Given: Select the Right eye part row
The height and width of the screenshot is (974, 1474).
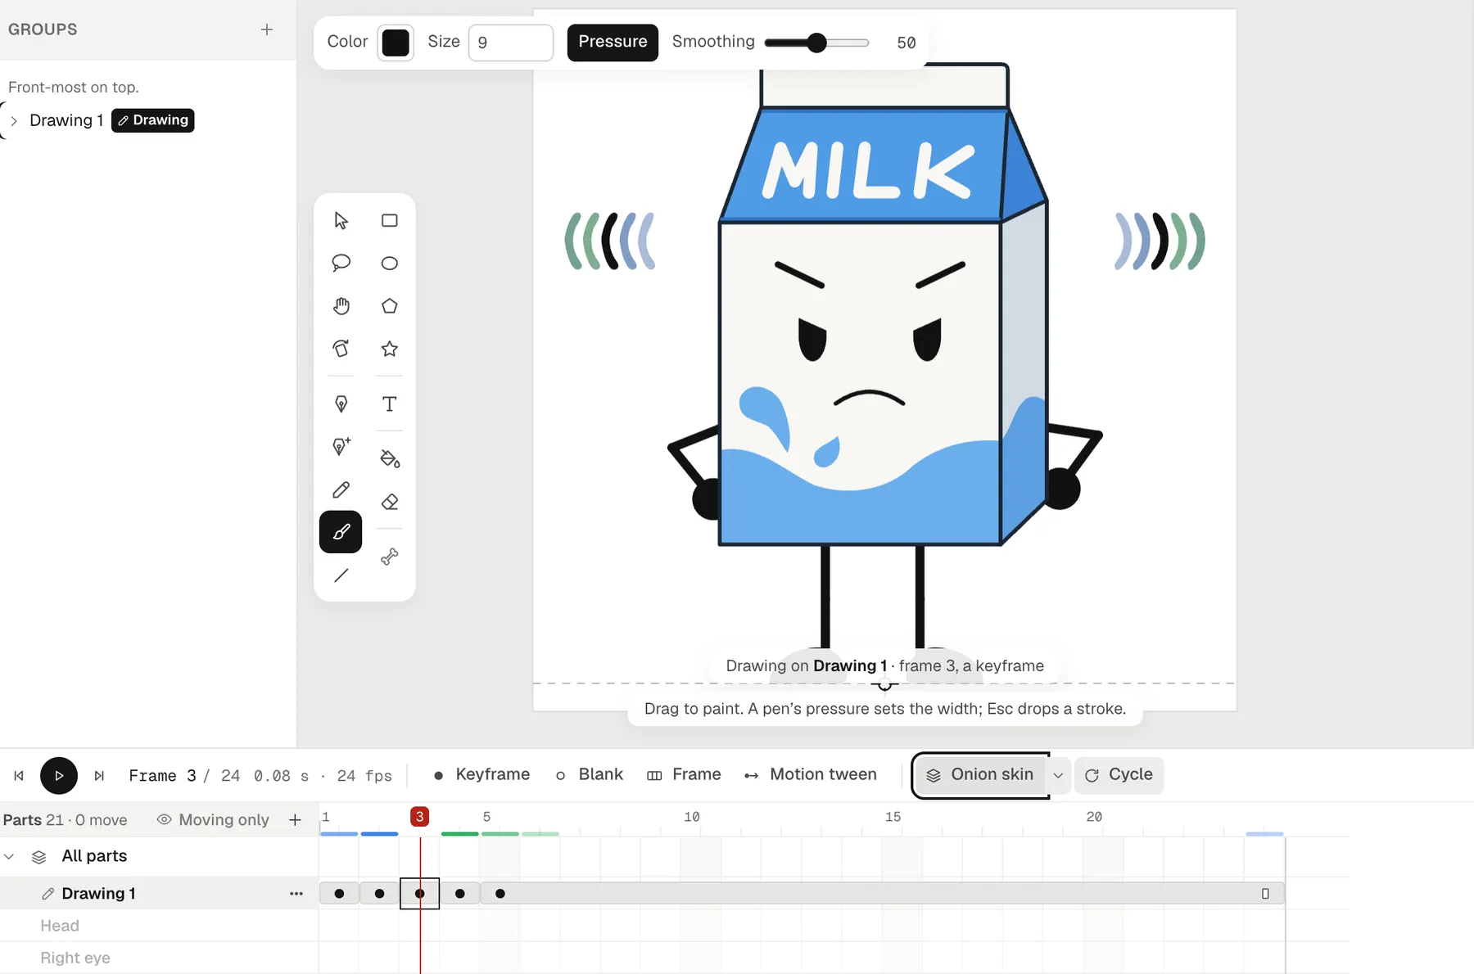Looking at the screenshot, I should (x=159, y=958).
